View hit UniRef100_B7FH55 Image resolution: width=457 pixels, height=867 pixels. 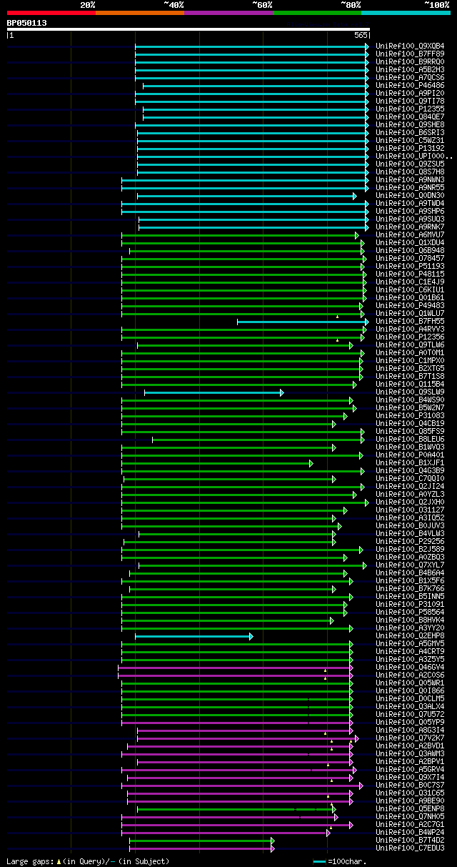coord(410,322)
